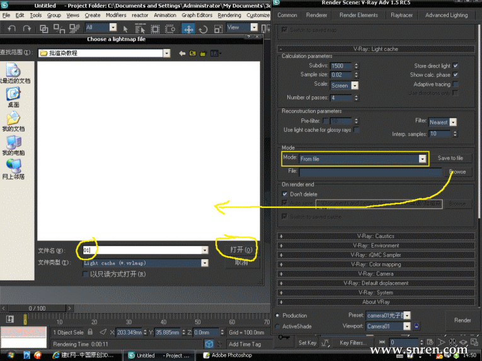Click the Redo arrow in 3ds Max toolbar
This screenshot has height=361, width=482.
pyautogui.click(x=27, y=28)
